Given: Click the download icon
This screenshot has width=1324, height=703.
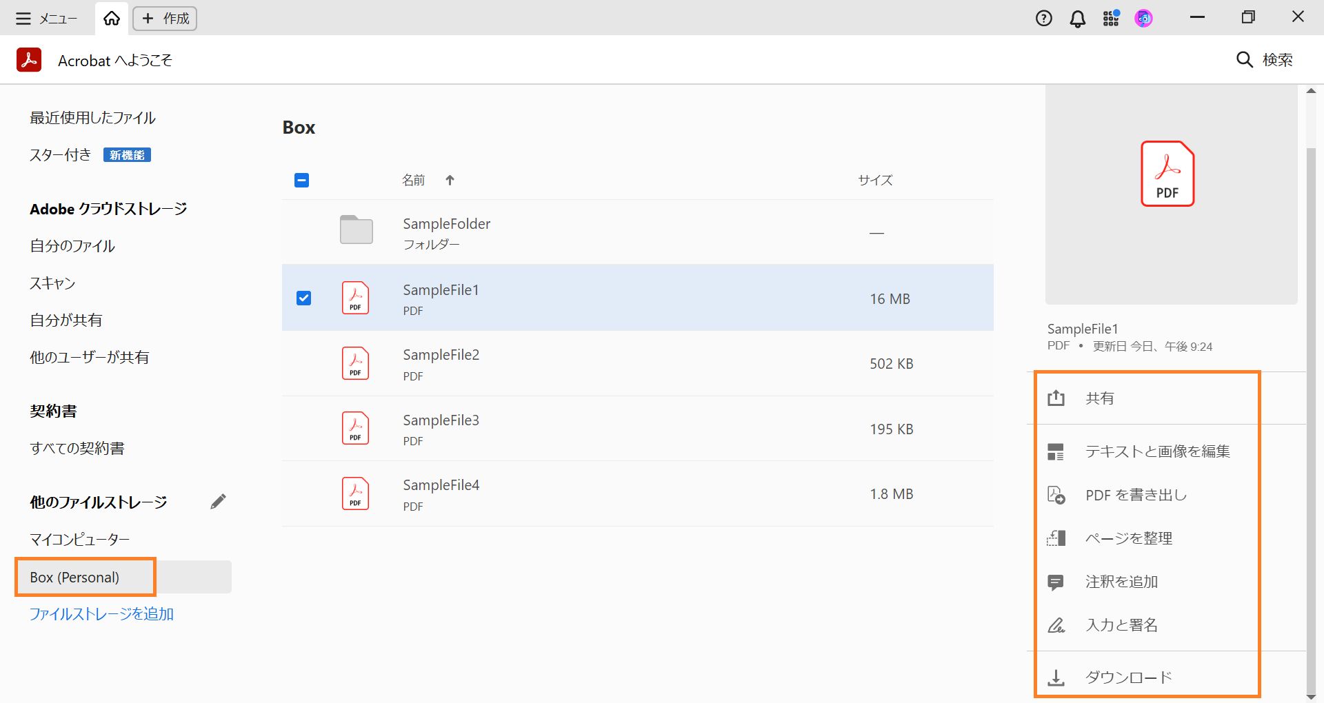Looking at the screenshot, I should pos(1056,677).
